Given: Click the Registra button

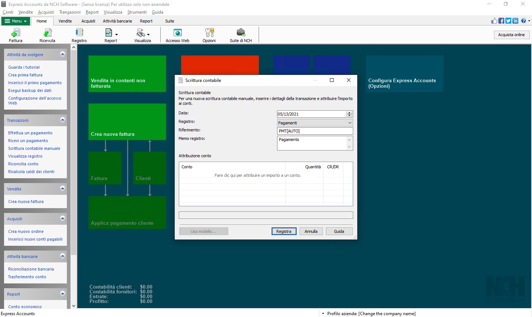Looking at the screenshot, I should click(x=284, y=231).
